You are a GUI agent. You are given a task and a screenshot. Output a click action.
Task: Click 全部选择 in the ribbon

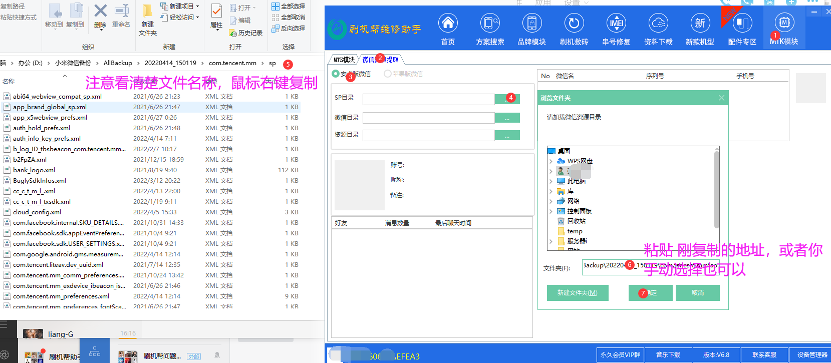point(289,7)
